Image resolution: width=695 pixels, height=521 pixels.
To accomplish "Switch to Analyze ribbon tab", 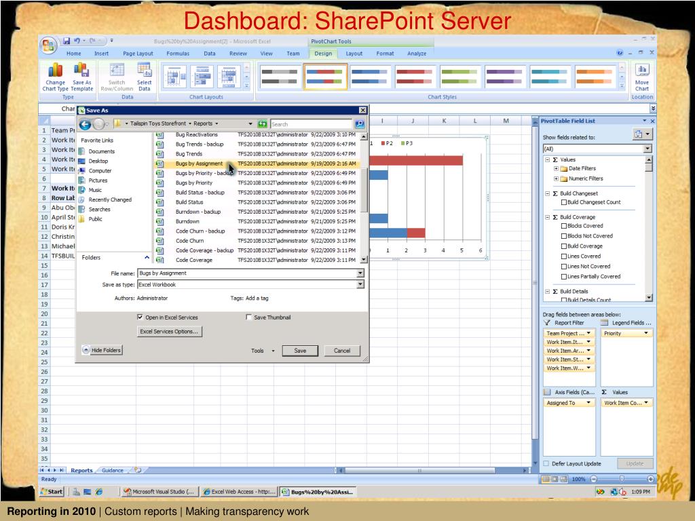I will click(x=417, y=53).
